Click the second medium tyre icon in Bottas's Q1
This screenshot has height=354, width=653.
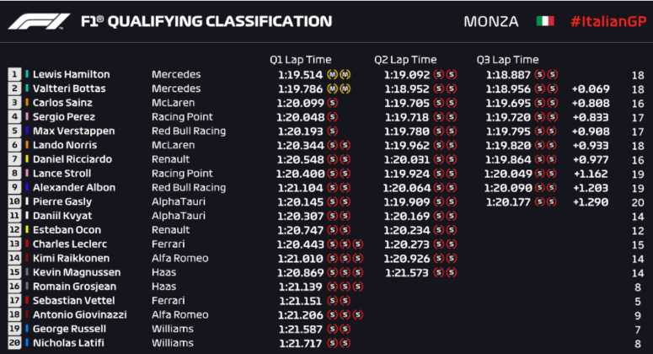(345, 88)
